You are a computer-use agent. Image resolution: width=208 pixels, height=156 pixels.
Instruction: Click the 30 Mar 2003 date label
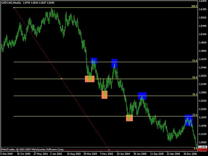click(x=90, y=154)
